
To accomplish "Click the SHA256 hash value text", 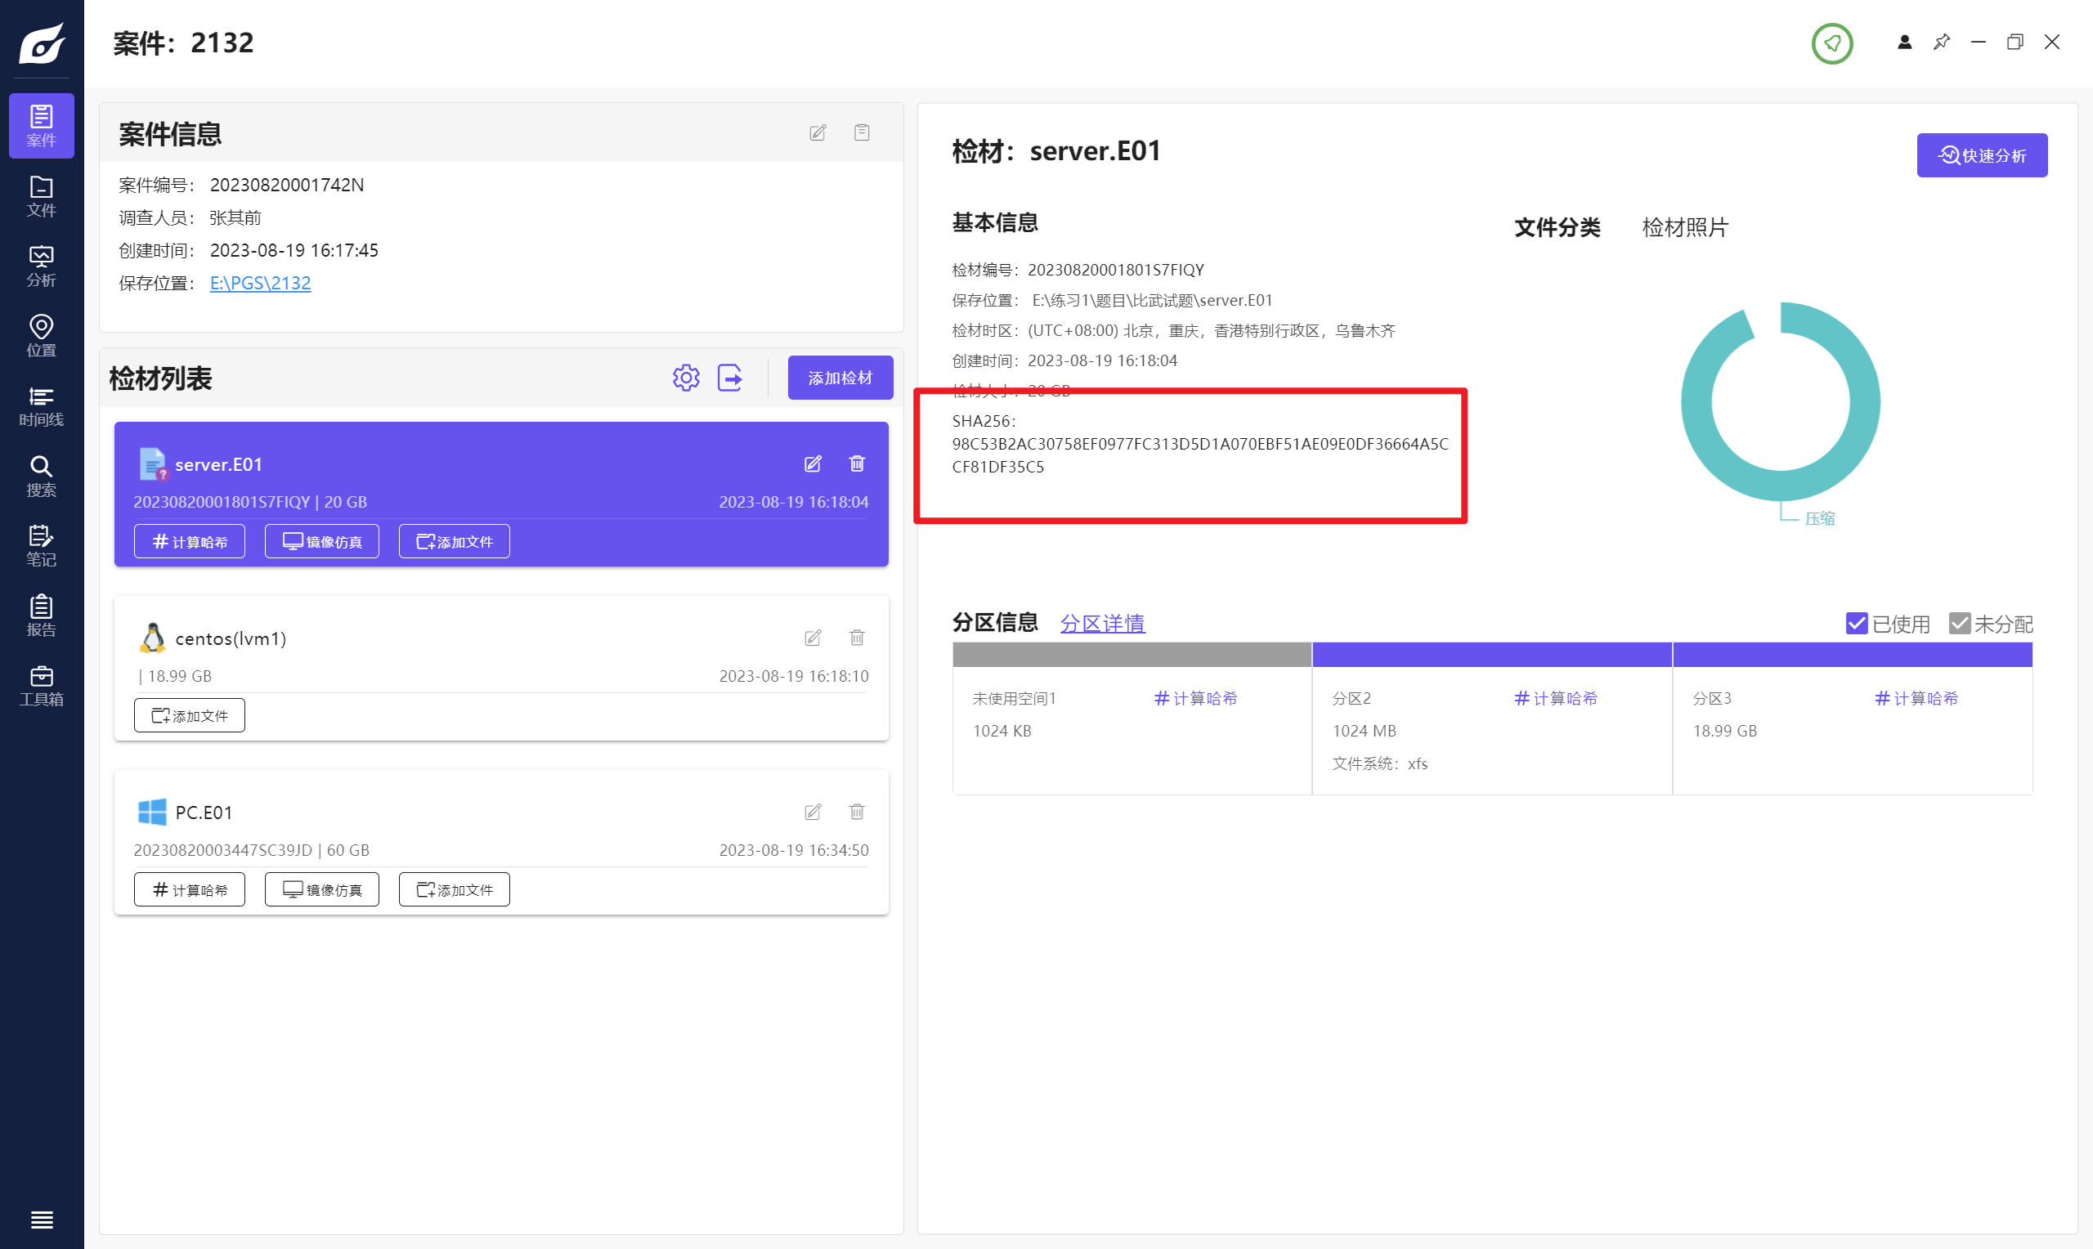I will tap(1200, 455).
